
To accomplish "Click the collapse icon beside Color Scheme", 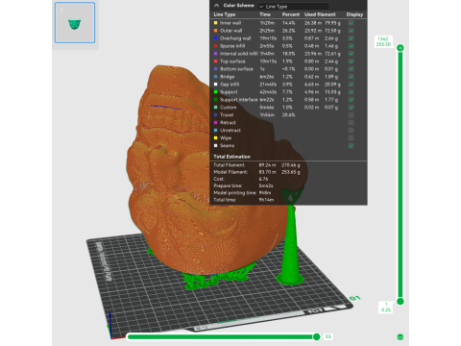I will click(216, 6).
